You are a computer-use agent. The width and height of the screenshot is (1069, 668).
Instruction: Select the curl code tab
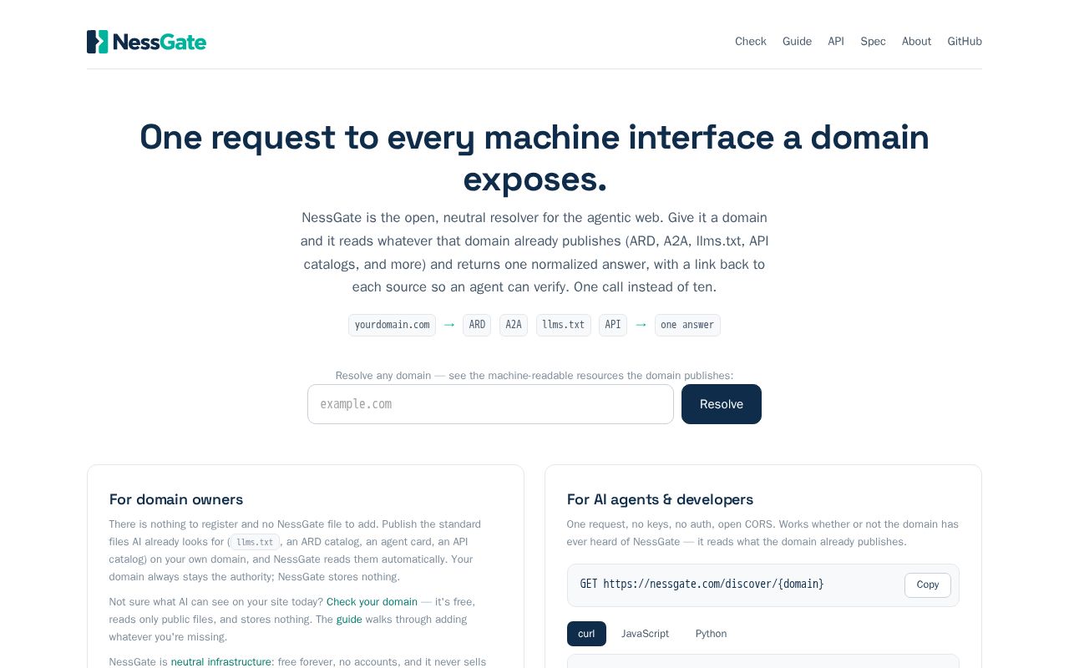coord(586,634)
